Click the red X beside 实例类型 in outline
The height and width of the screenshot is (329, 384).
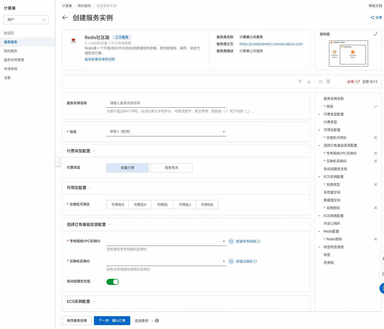pos(376,185)
